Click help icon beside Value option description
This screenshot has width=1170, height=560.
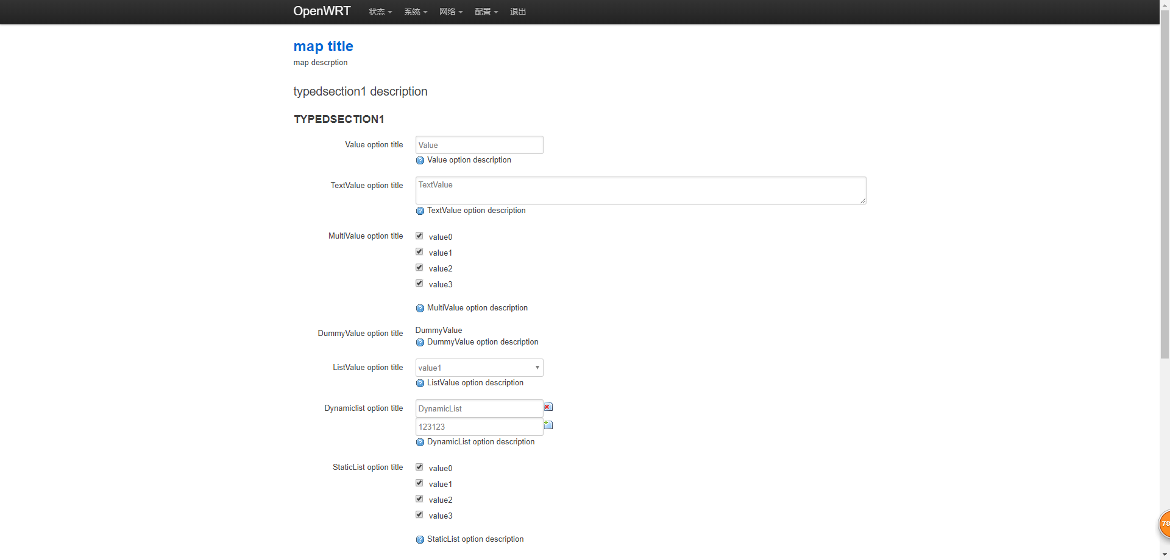coord(420,161)
